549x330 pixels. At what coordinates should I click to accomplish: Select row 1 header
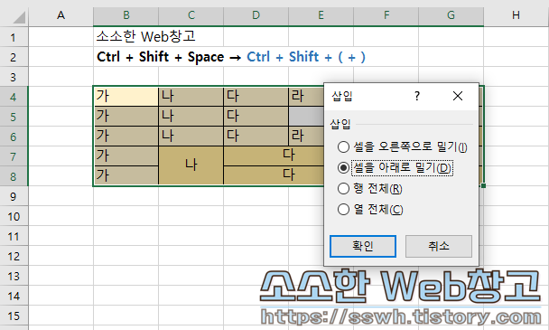point(14,37)
